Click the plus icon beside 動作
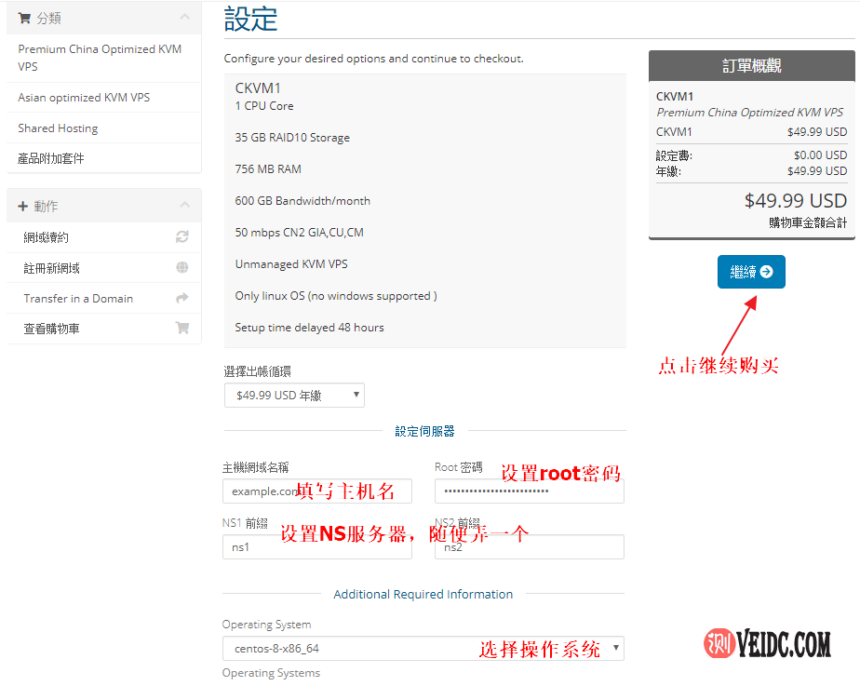 [x=23, y=207]
